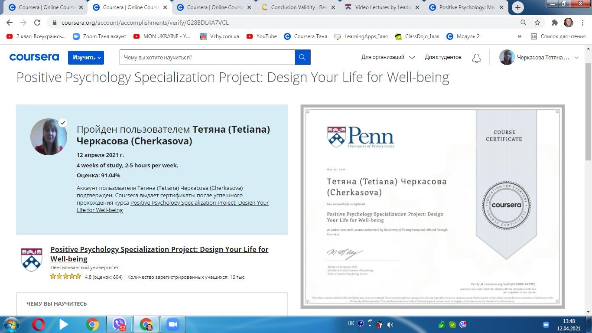Click the course search input field
Screen dimensions: 592x333
(x=207, y=57)
